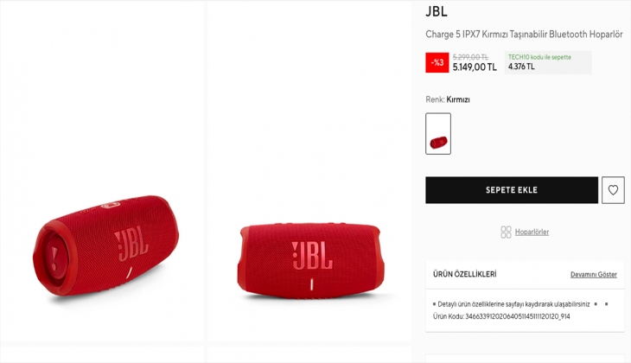Click the Charge 5 IPX7 product title

click(524, 35)
